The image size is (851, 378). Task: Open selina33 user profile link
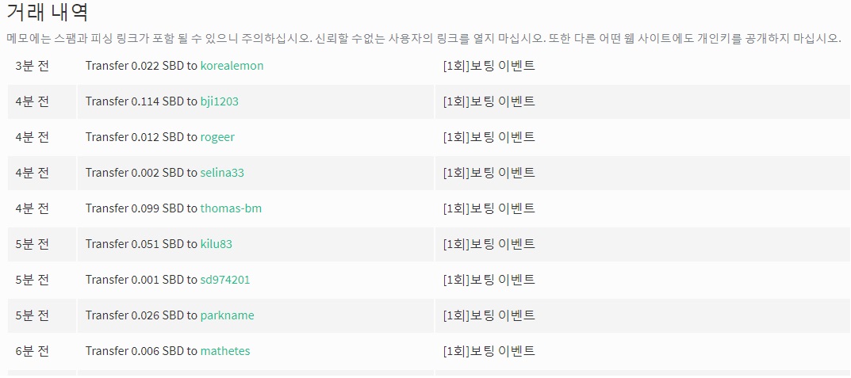pos(222,173)
